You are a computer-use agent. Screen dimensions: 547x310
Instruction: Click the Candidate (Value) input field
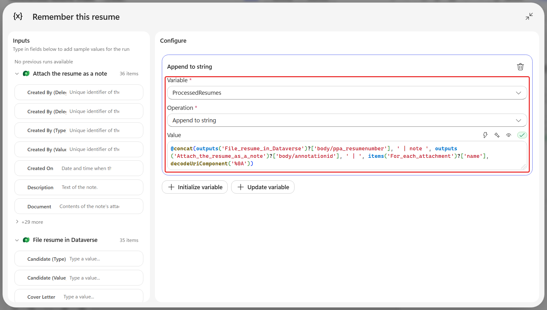coord(79,278)
